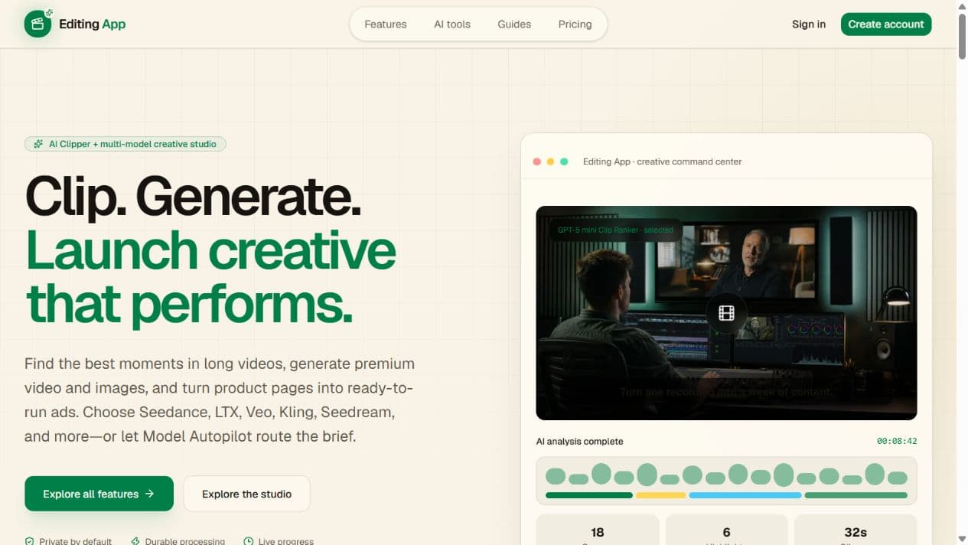The height and width of the screenshot is (545, 968).
Task: Click the Durable processing text
Action: click(185, 541)
